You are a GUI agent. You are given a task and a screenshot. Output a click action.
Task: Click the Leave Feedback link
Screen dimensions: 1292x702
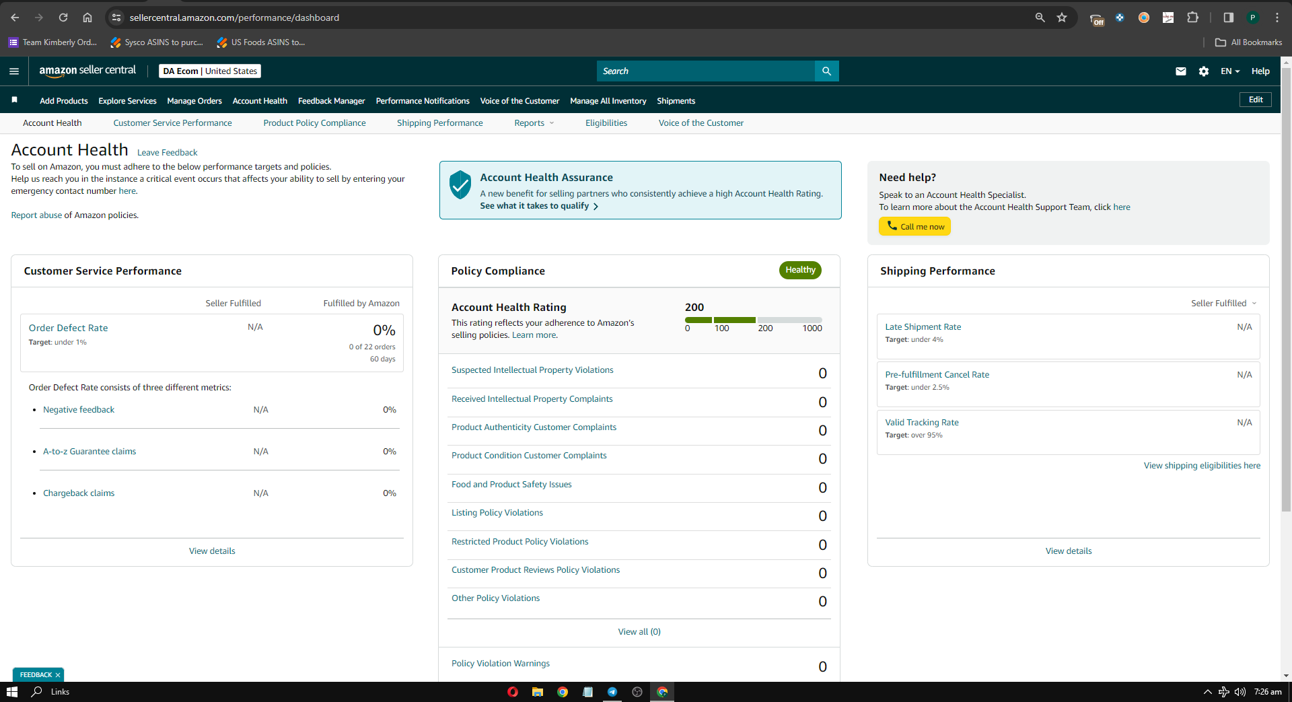pos(168,153)
